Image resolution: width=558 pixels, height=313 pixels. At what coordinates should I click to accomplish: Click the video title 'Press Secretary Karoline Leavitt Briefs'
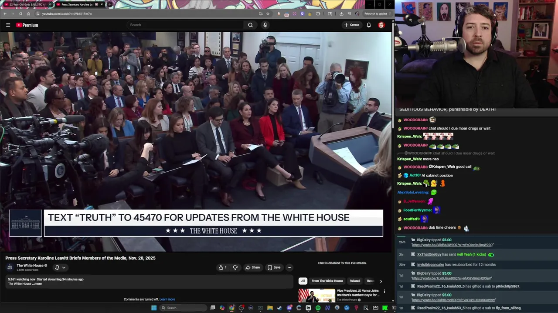coord(80,258)
